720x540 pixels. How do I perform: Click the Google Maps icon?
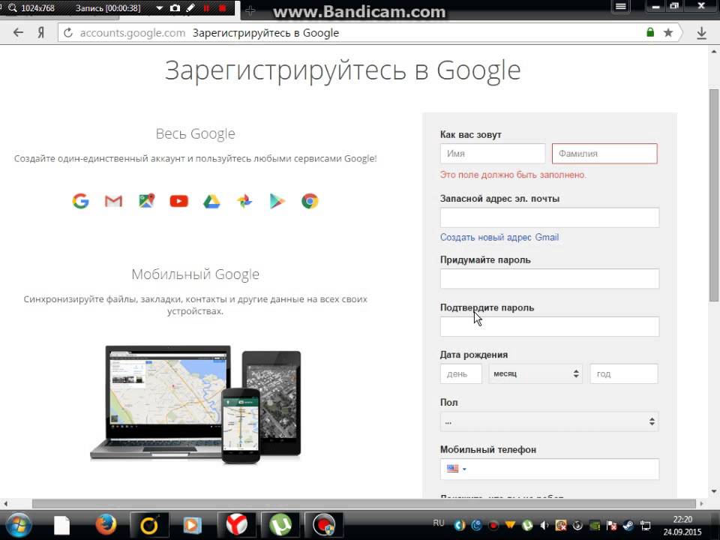click(146, 201)
